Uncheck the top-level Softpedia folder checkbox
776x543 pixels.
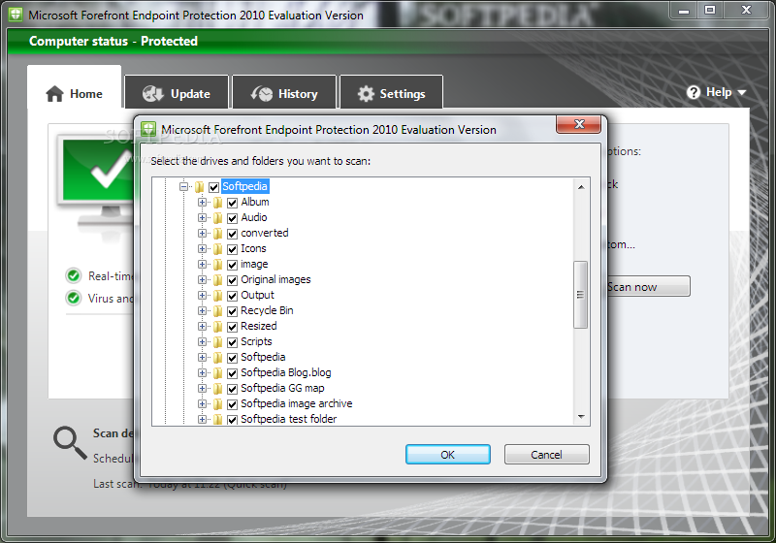click(x=213, y=187)
